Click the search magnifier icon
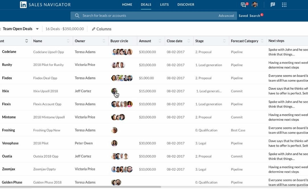Image resolution: width=308 pixels, height=189 pixels. click(77, 15)
